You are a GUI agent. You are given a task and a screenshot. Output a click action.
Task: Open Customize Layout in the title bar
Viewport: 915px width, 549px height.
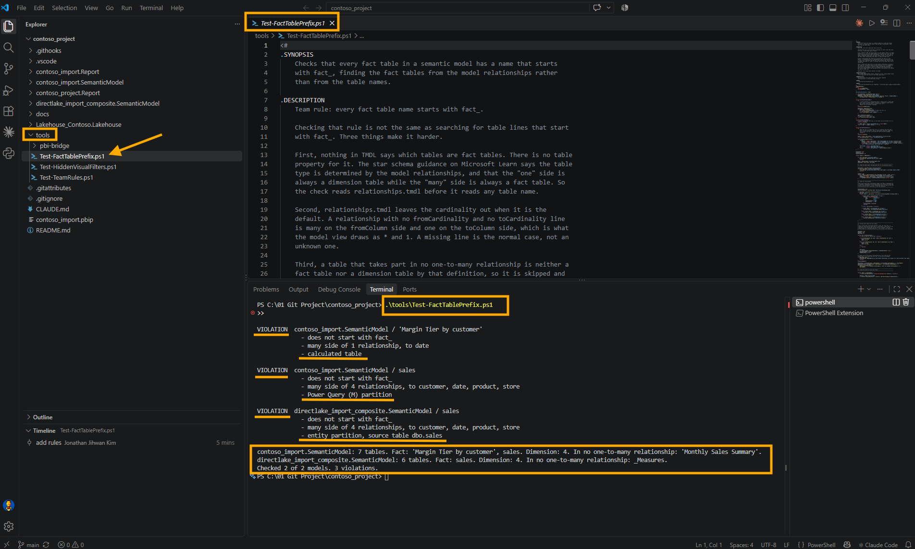[808, 8]
